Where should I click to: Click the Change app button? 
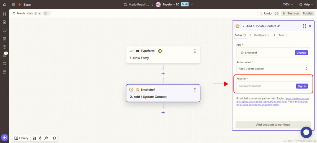[301, 53]
